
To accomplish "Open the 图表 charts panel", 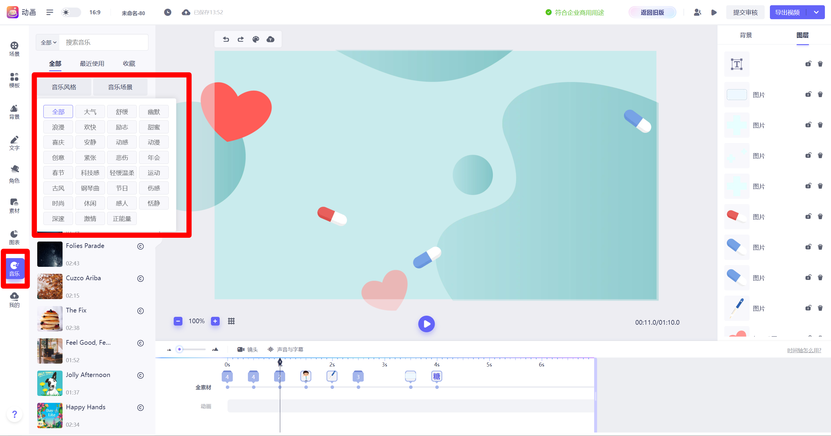I will [14, 237].
